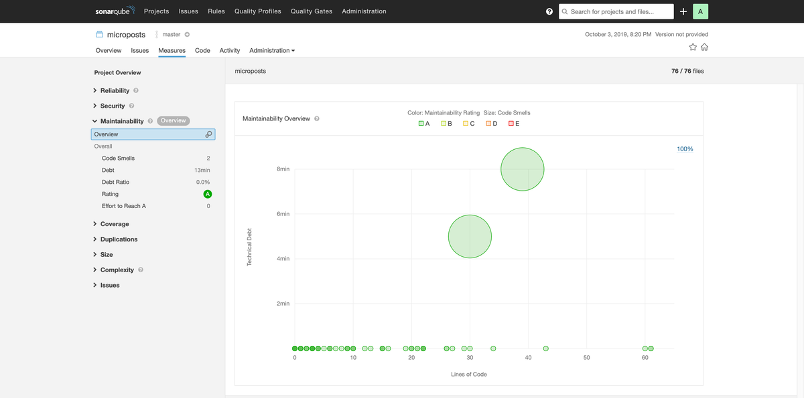This screenshot has height=398, width=804.
Task: Toggle rating C legend filter
Action: coord(469,124)
